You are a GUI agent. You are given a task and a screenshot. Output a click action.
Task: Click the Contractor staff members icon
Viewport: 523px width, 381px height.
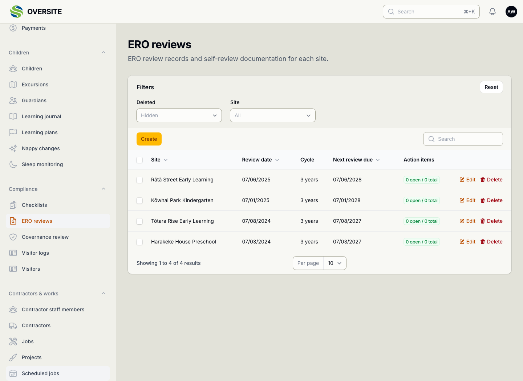tap(13, 310)
